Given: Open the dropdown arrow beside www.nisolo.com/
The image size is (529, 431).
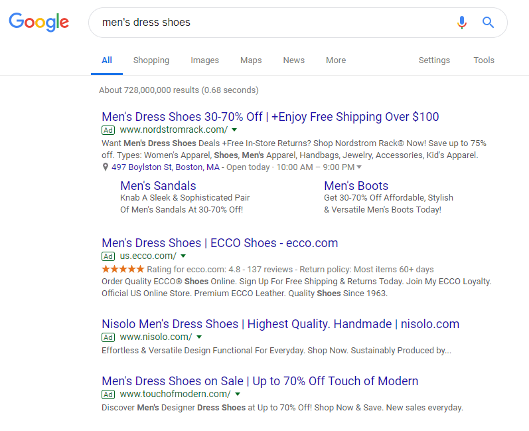Looking at the screenshot, I should [199, 337].
